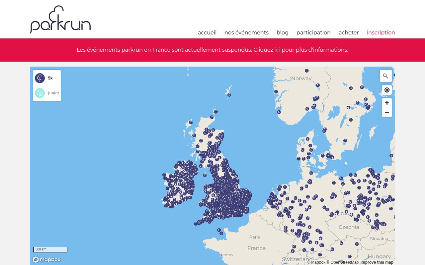Image resolution: width=425 pixels, height=265 pixels.
Task: Open the blog menu item
Action: [283, 32]
